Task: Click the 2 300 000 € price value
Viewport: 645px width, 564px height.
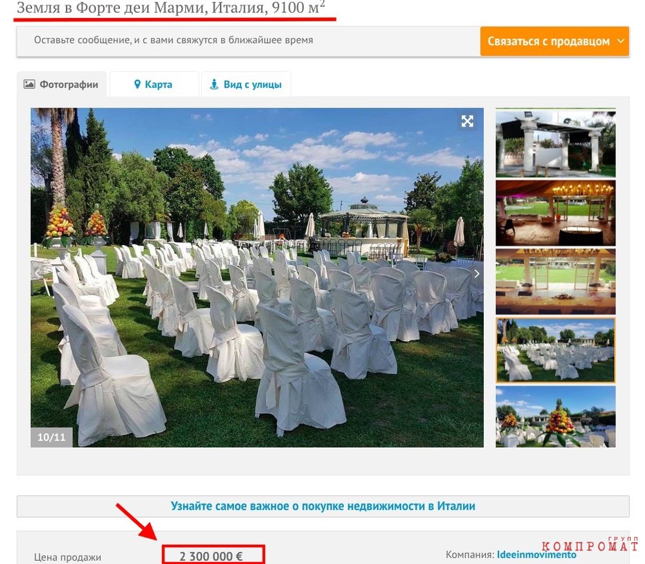Action: [211, 556]
